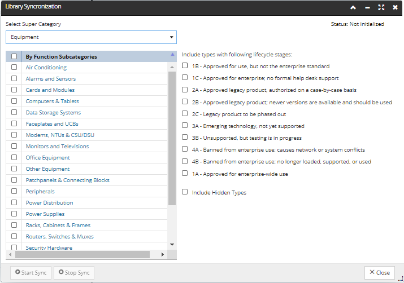This screenshot has height=283, width=404.
Task: Open the Select Super Category dropdown
Action: point(91,37)
